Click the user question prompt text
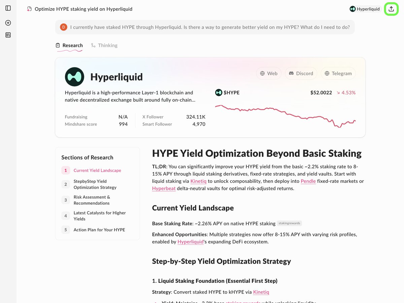The image size is (404, 303). coord(210,27)
